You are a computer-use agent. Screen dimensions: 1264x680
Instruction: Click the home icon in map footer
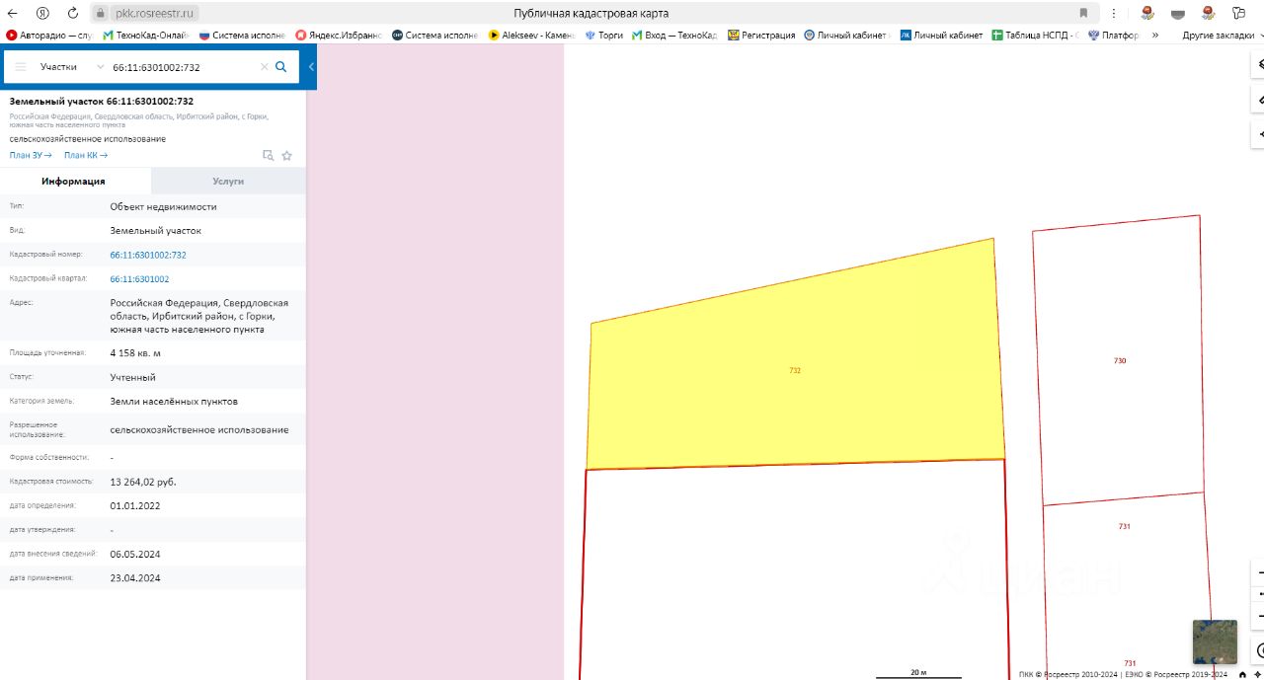[x=1242, y=674]
